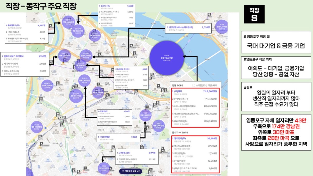Screen dimensions: 313x176
Task: Select the 고려휴먼스(주) 2,071명 row
Action: tap(136, 154)
